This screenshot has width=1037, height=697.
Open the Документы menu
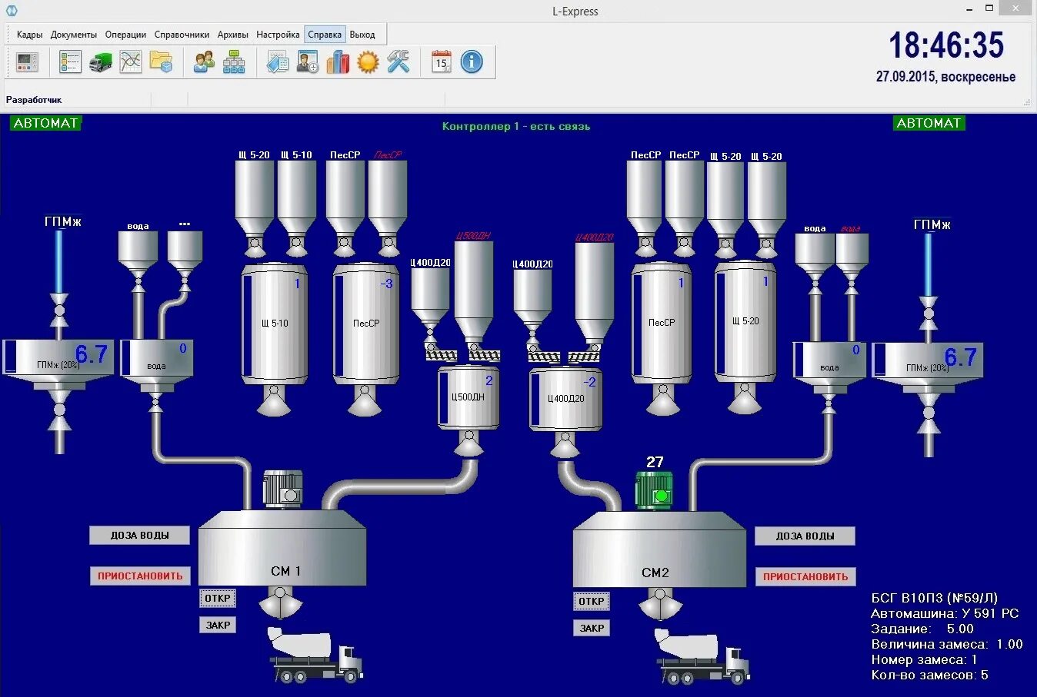click(74, 35)
